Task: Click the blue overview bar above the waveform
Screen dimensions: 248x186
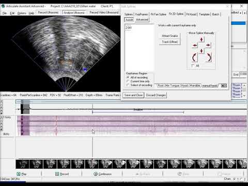Action: [131, 101]
